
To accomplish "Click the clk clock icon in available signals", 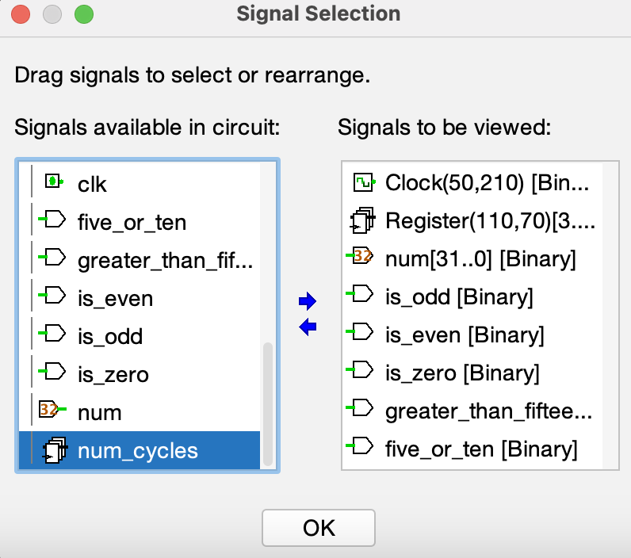I will point(53,182).
